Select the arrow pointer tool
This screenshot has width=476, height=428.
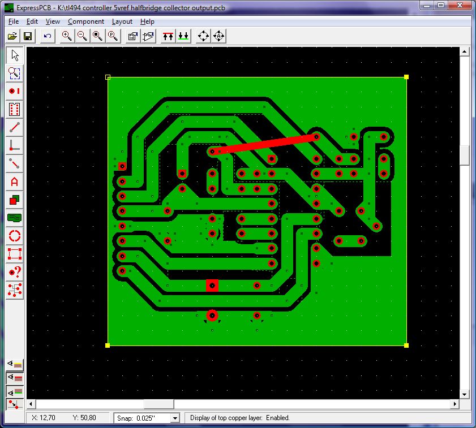coord(15,55)
